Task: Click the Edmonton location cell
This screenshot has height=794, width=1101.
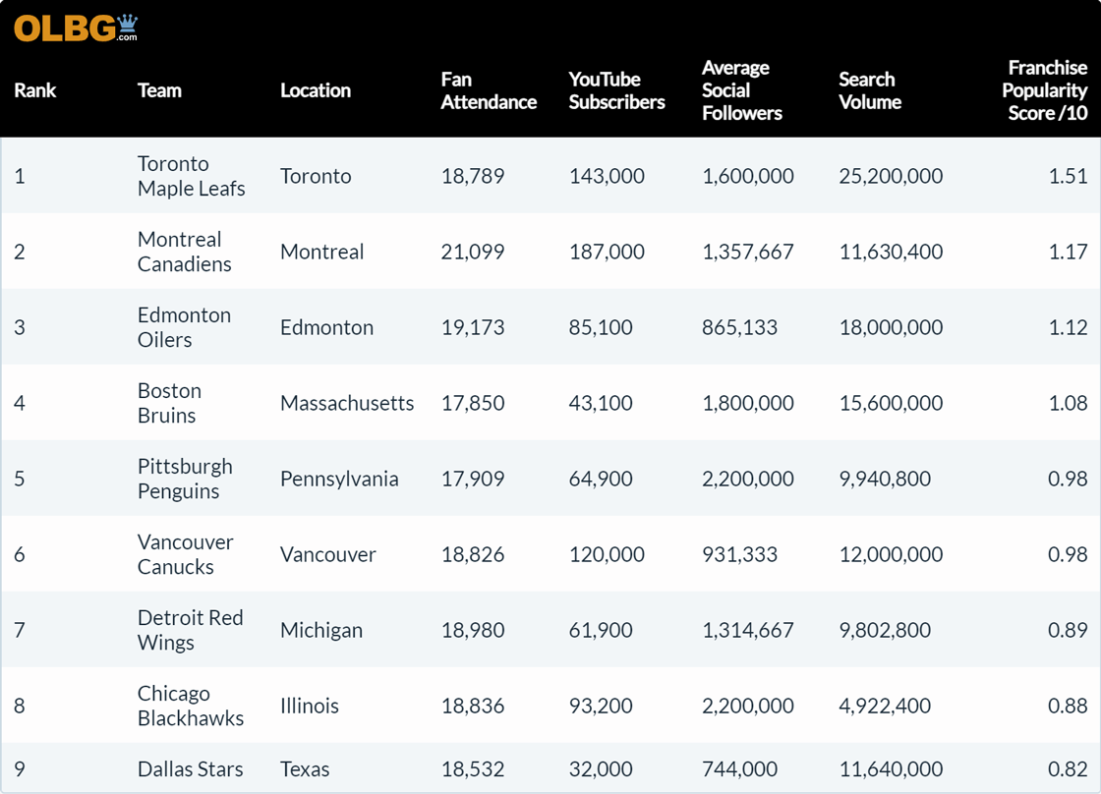Action: [x=326, y=327]
